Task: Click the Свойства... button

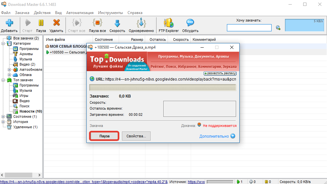Action: [136, 136]
